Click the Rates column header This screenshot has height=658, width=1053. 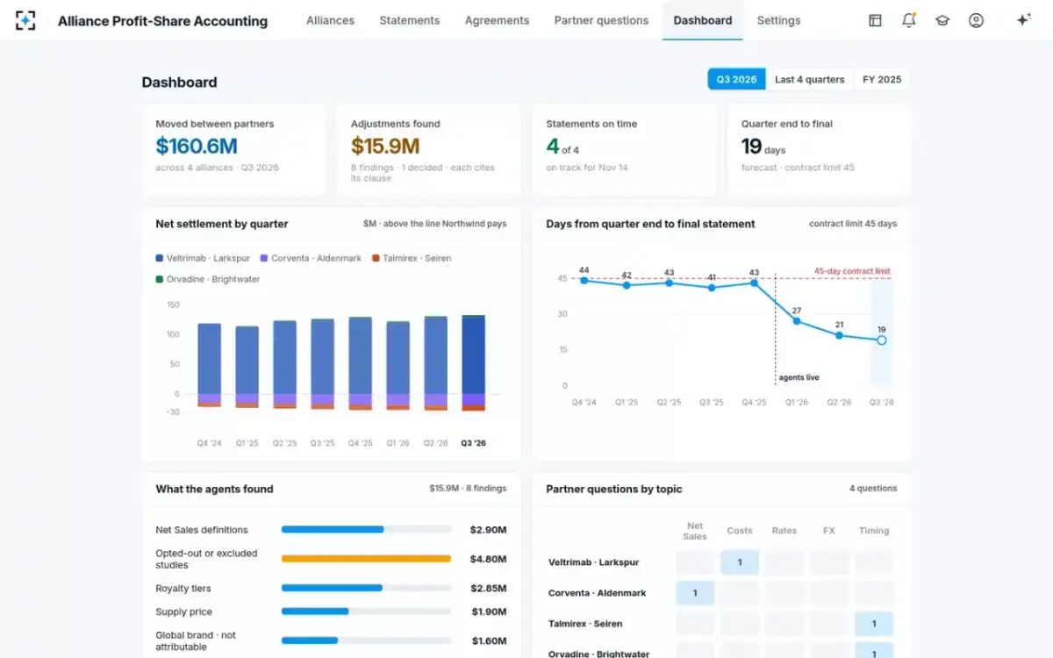tap(784, 531)
